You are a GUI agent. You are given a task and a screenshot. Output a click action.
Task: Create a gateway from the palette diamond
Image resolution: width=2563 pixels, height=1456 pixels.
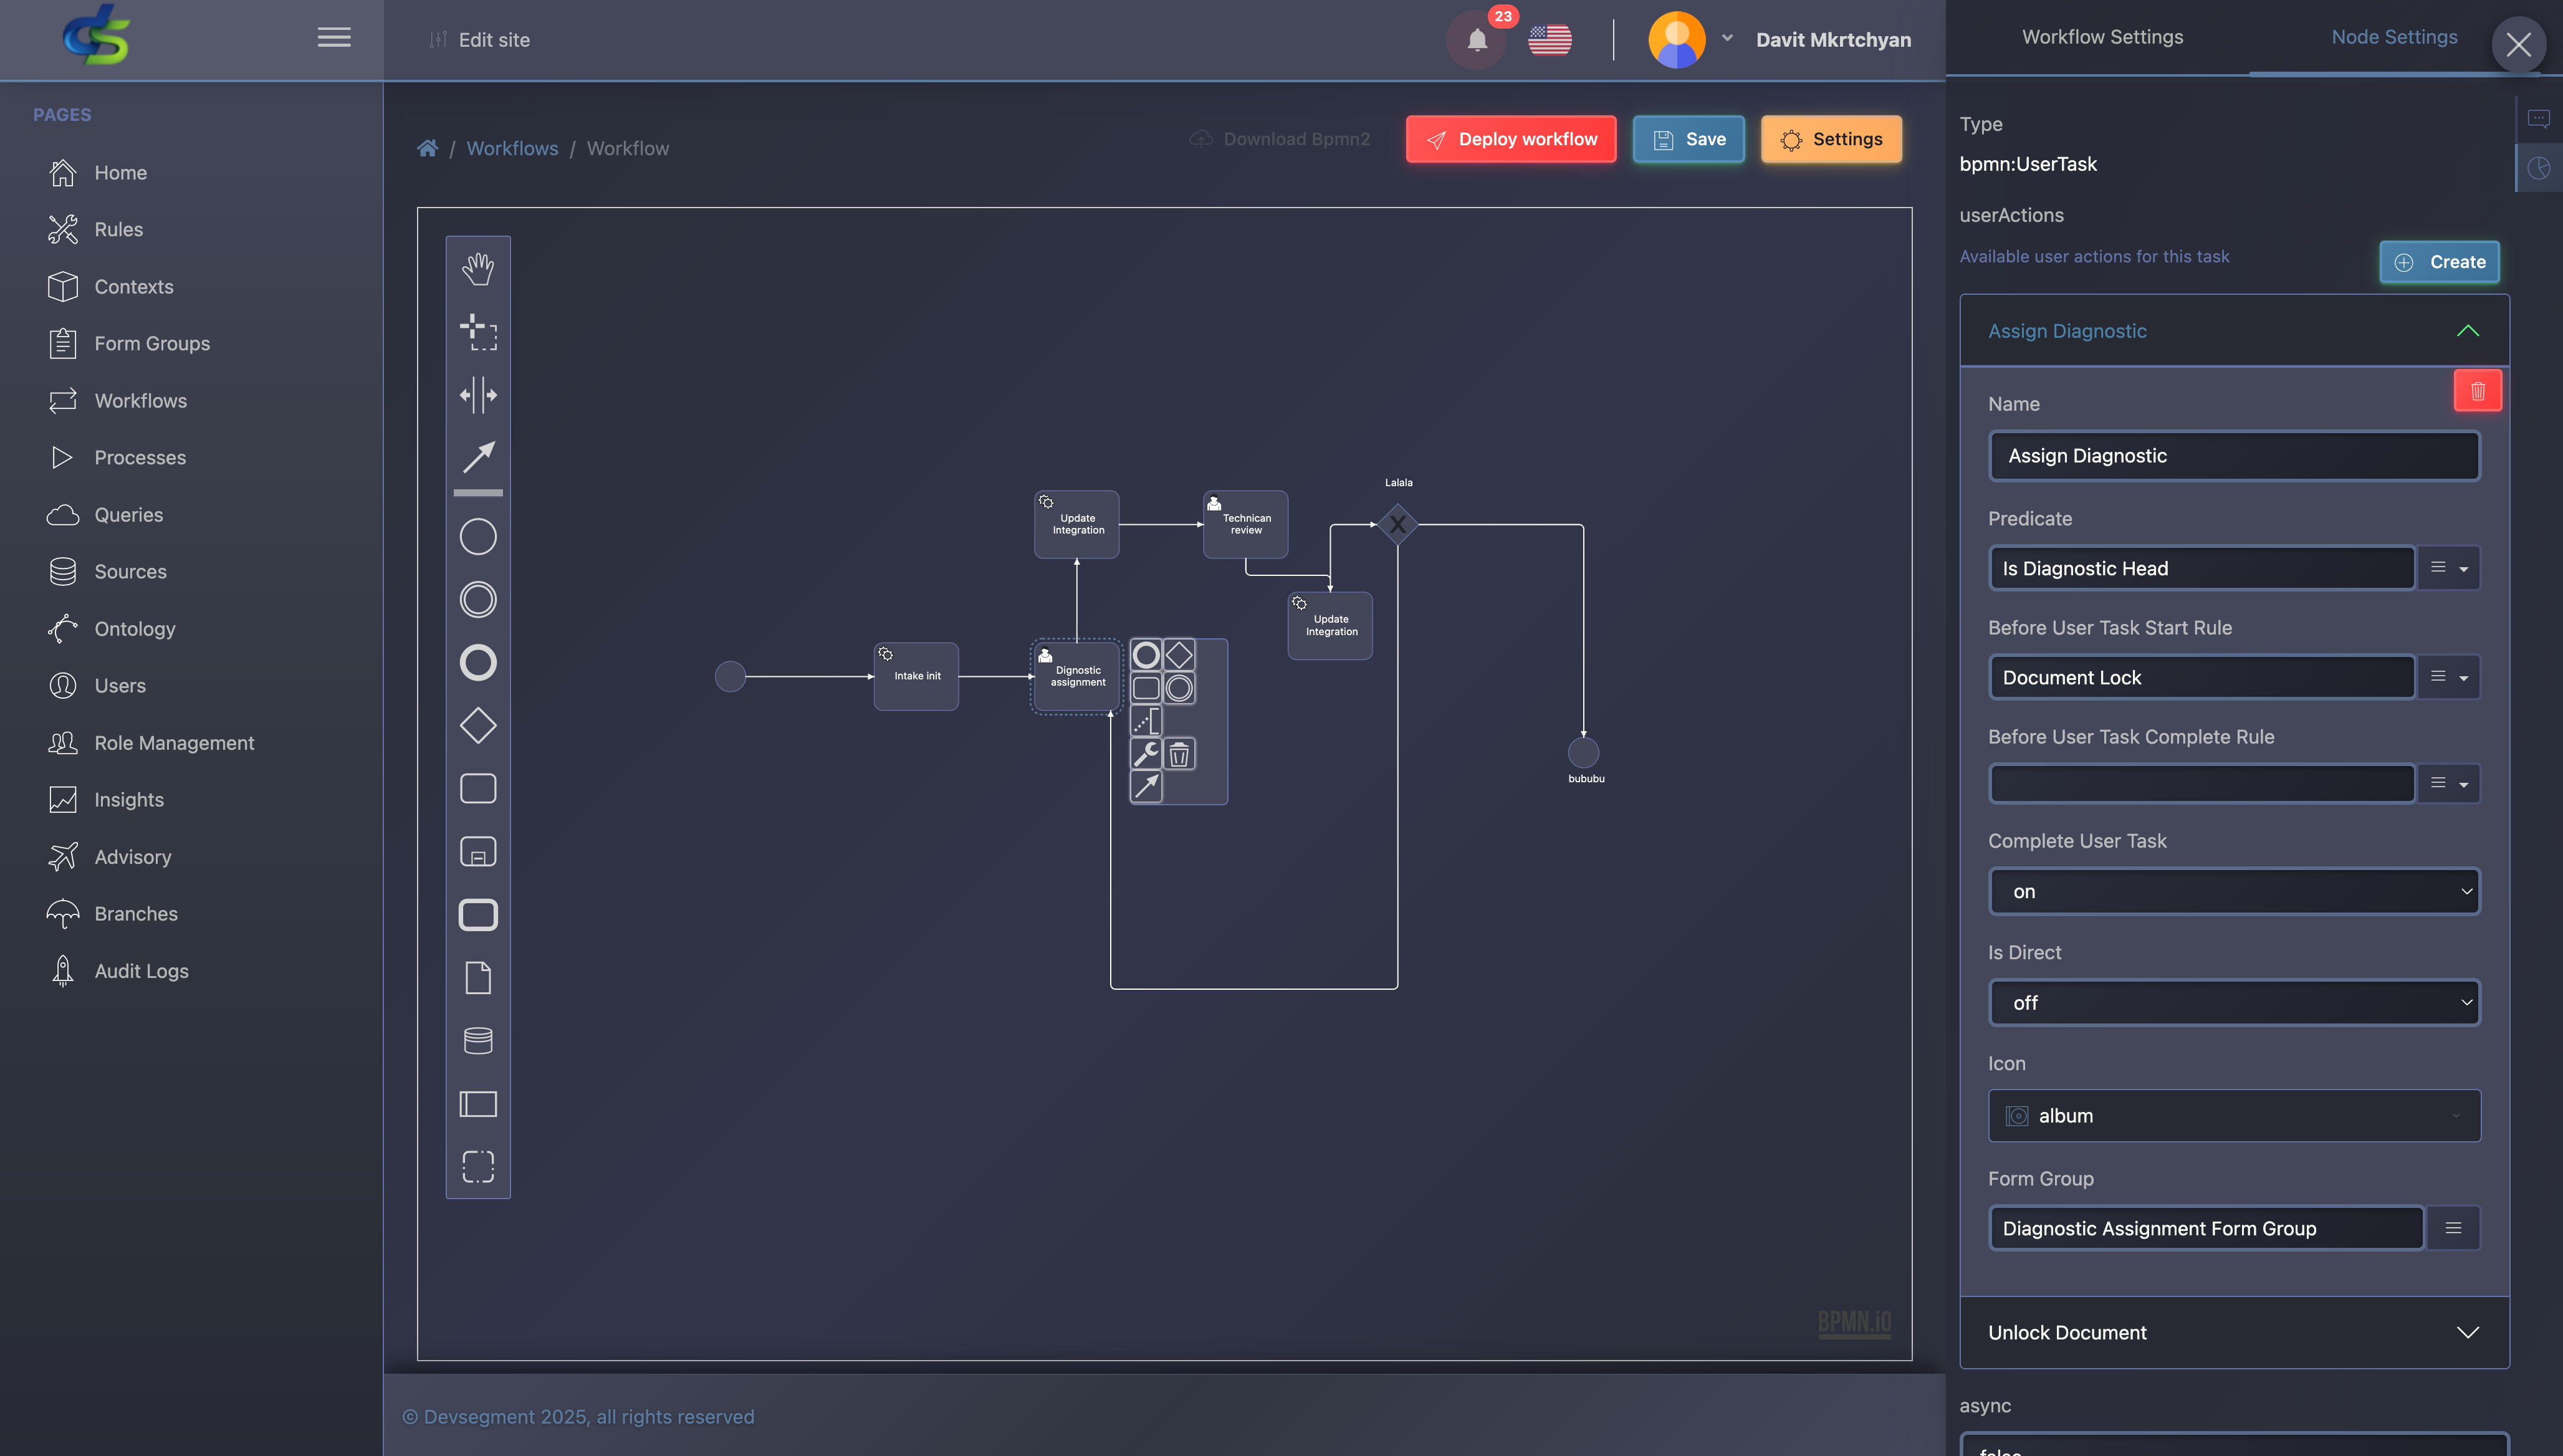pos(478,725)
